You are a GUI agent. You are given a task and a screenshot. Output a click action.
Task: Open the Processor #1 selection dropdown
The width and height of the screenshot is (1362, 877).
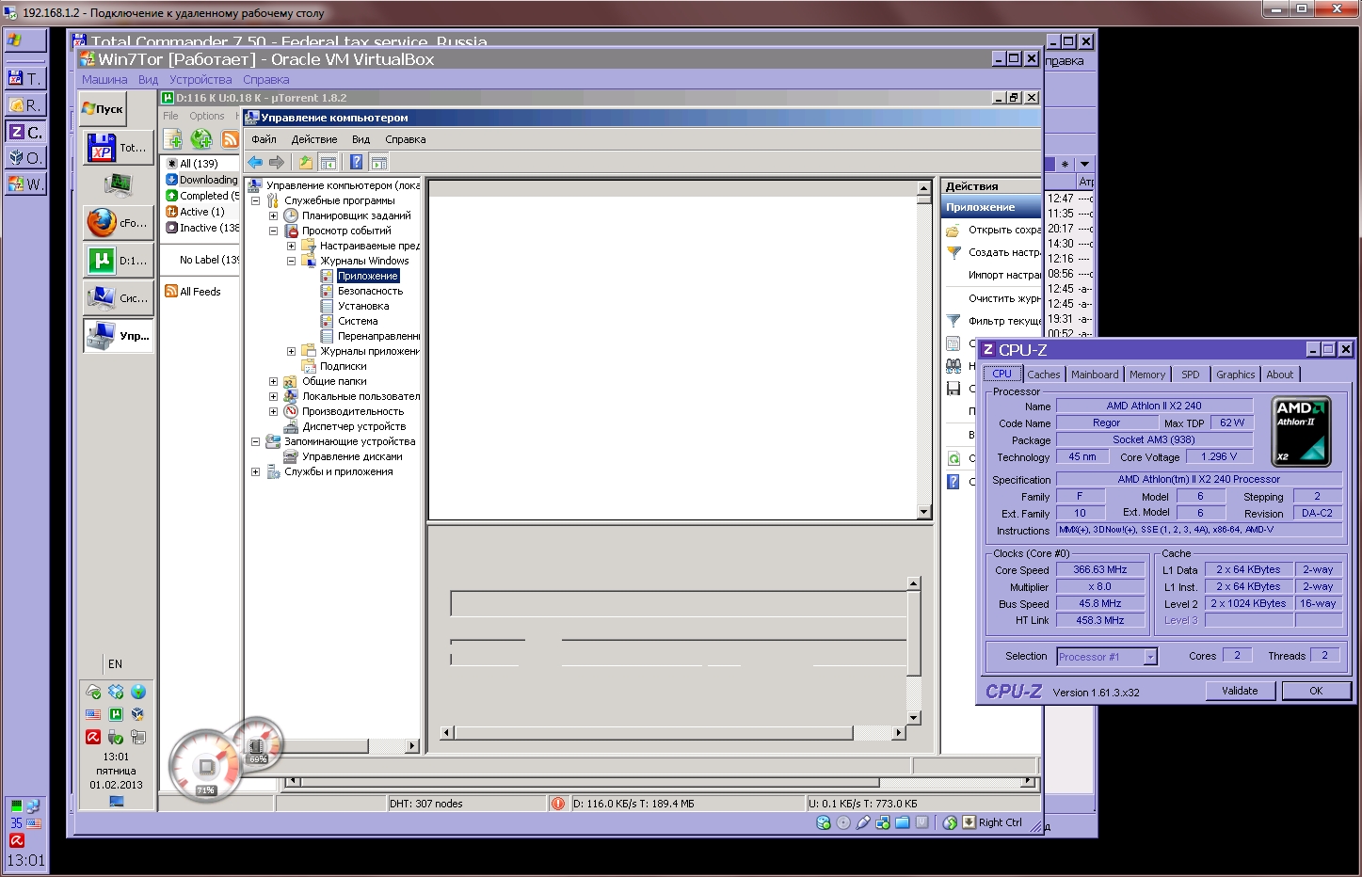pyautogui.click(x=1150, y=657)
